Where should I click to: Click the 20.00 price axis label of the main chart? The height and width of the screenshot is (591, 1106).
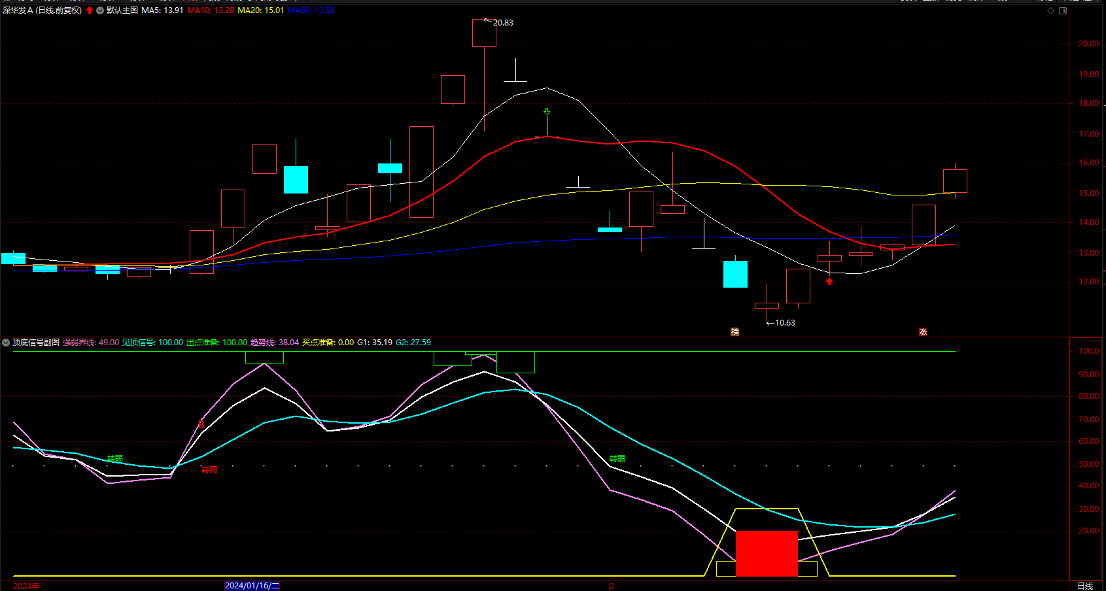pos(1089,44)
